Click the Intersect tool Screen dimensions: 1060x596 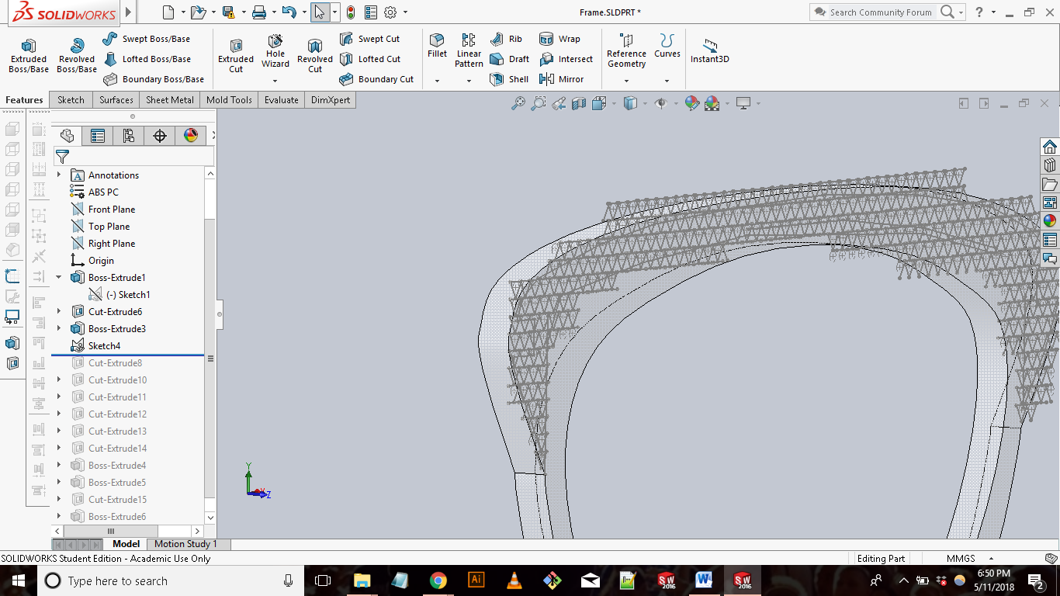[x=566, y=59]
